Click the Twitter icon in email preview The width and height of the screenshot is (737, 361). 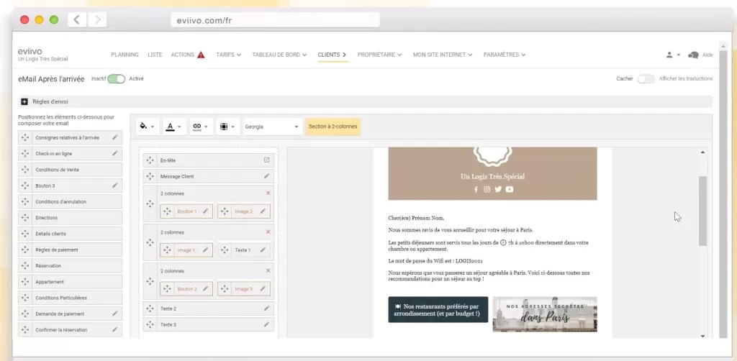pyautogui.click(x=498, y=189)
